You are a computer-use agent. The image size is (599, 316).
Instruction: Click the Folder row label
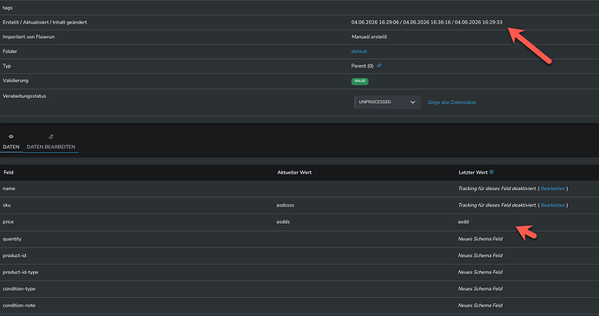(10, 51)
